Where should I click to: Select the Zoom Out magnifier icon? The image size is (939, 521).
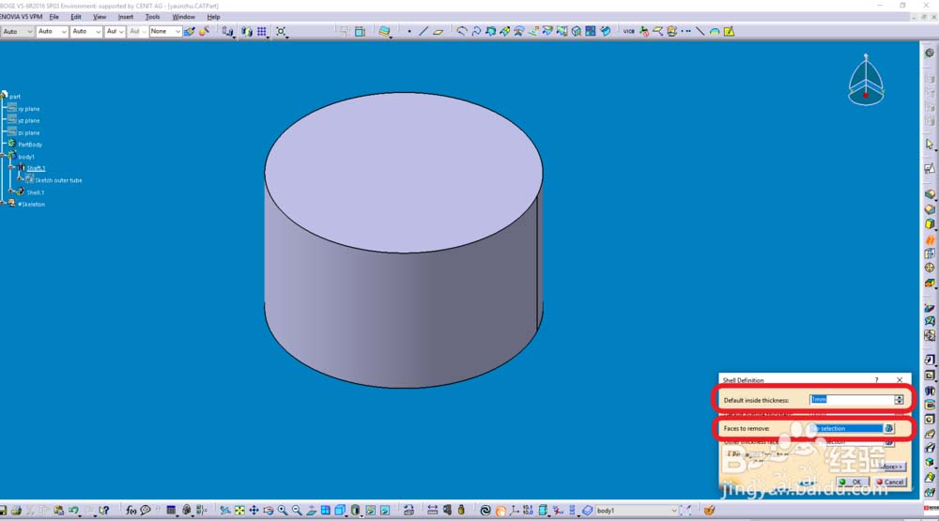297,511
